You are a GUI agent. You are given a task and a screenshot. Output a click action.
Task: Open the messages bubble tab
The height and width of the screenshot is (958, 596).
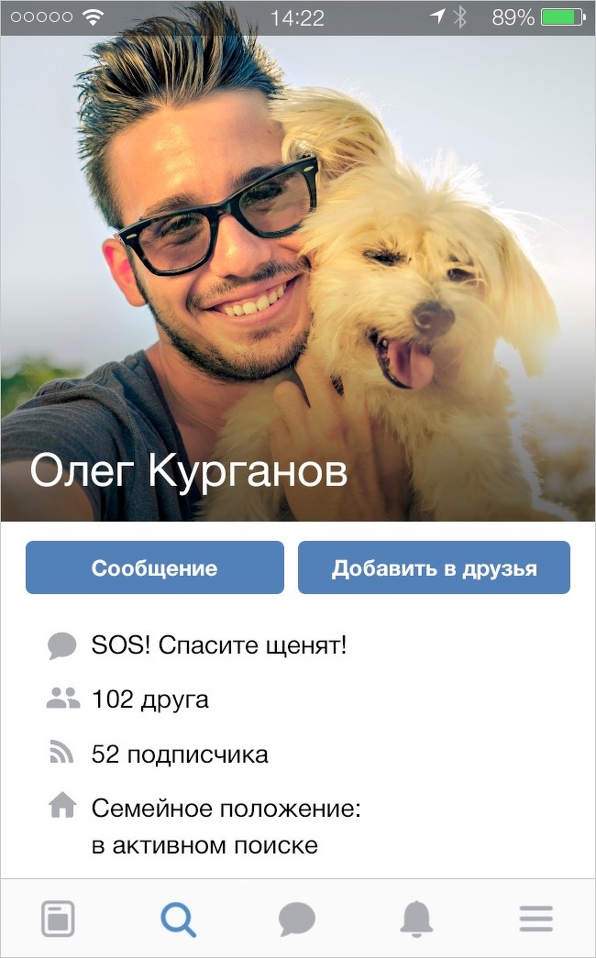tap(297, 919)
